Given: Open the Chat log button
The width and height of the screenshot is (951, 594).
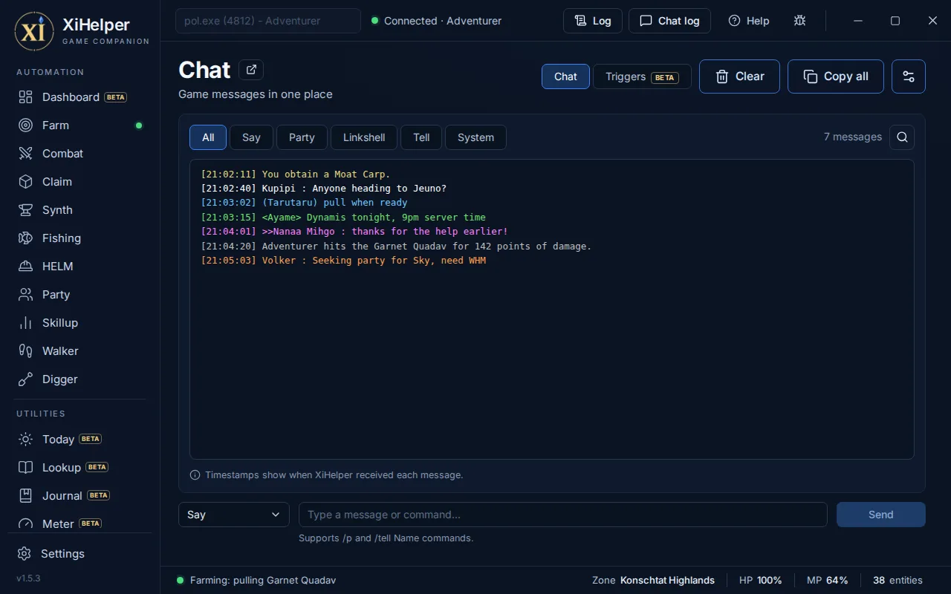Looking at the screenshot, I should 669,21.
